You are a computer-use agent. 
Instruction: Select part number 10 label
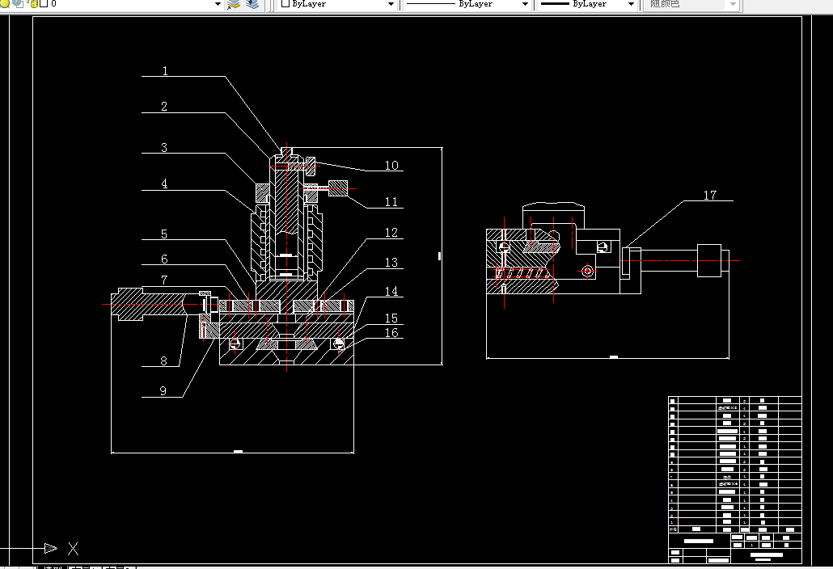pos(391,166)
